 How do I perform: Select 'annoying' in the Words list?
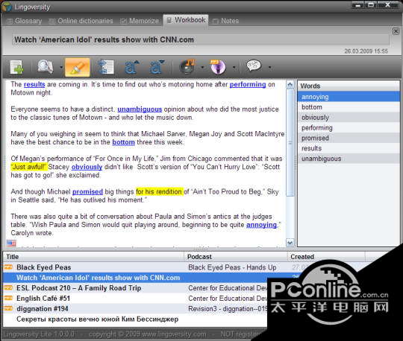[x=349, y=97]
